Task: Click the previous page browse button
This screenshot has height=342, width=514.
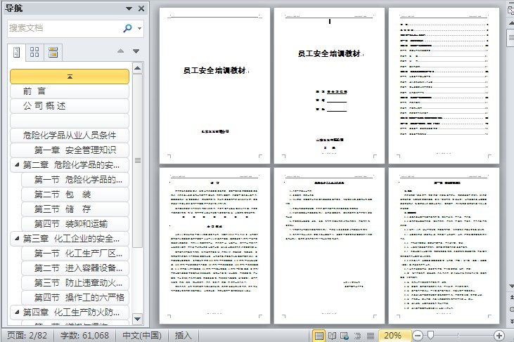Action: (x=511, y=297)
